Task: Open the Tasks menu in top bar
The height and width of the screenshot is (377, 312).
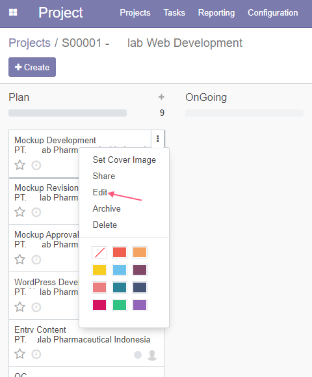Action: coord(174,12)
